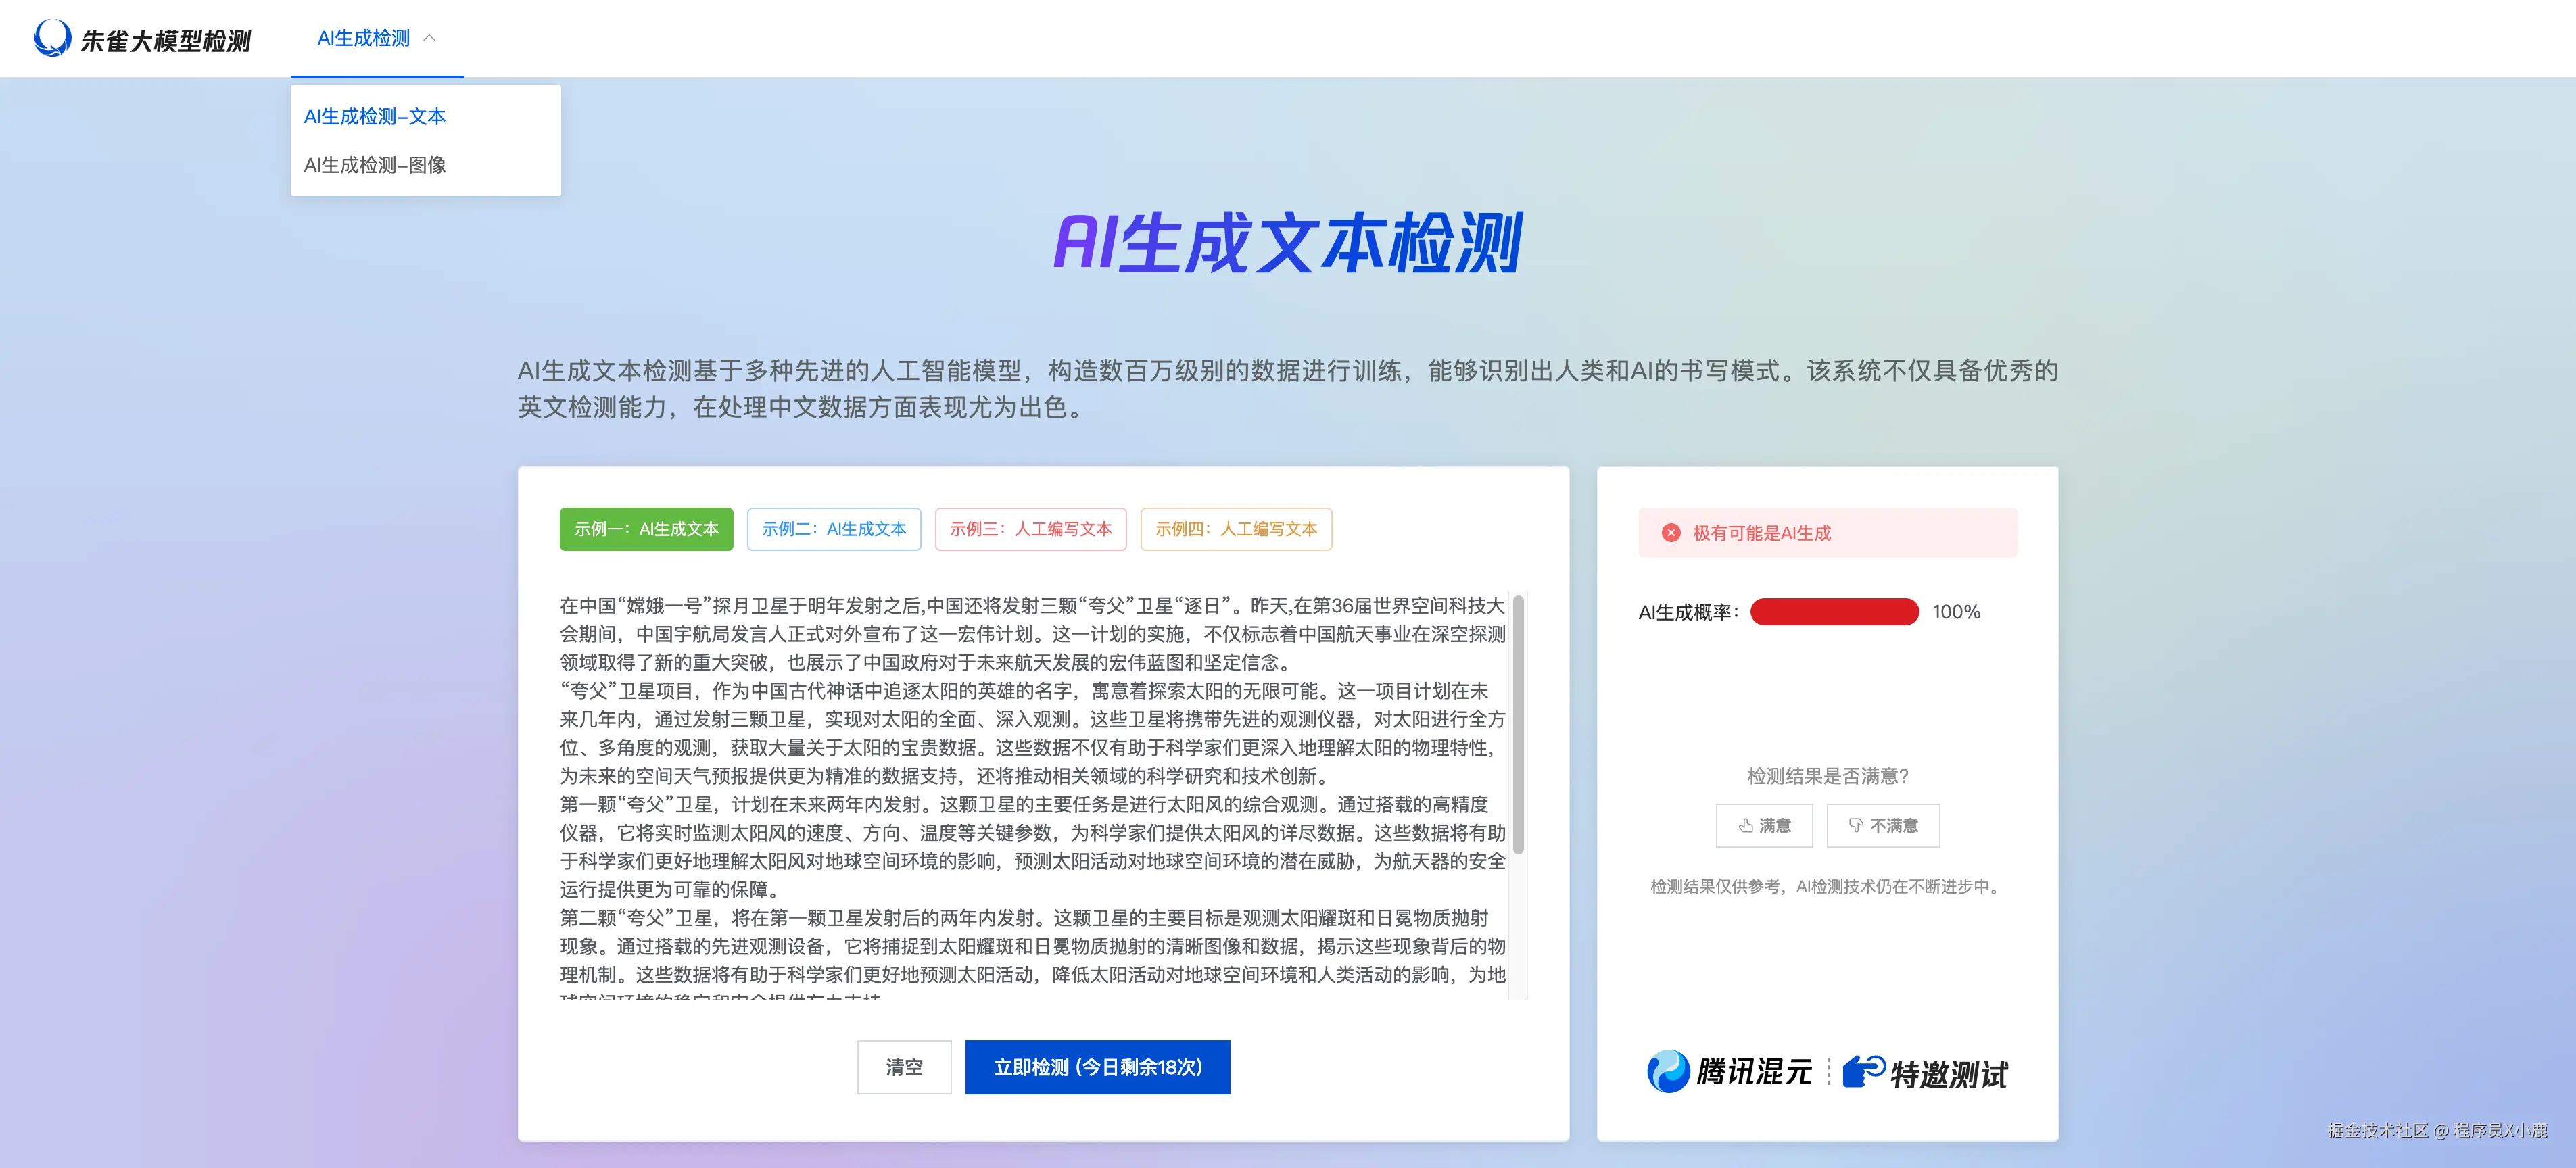
Task: Click the text area scrollbar thumb
Action: pyautogui.click(x=1518, y=725)
